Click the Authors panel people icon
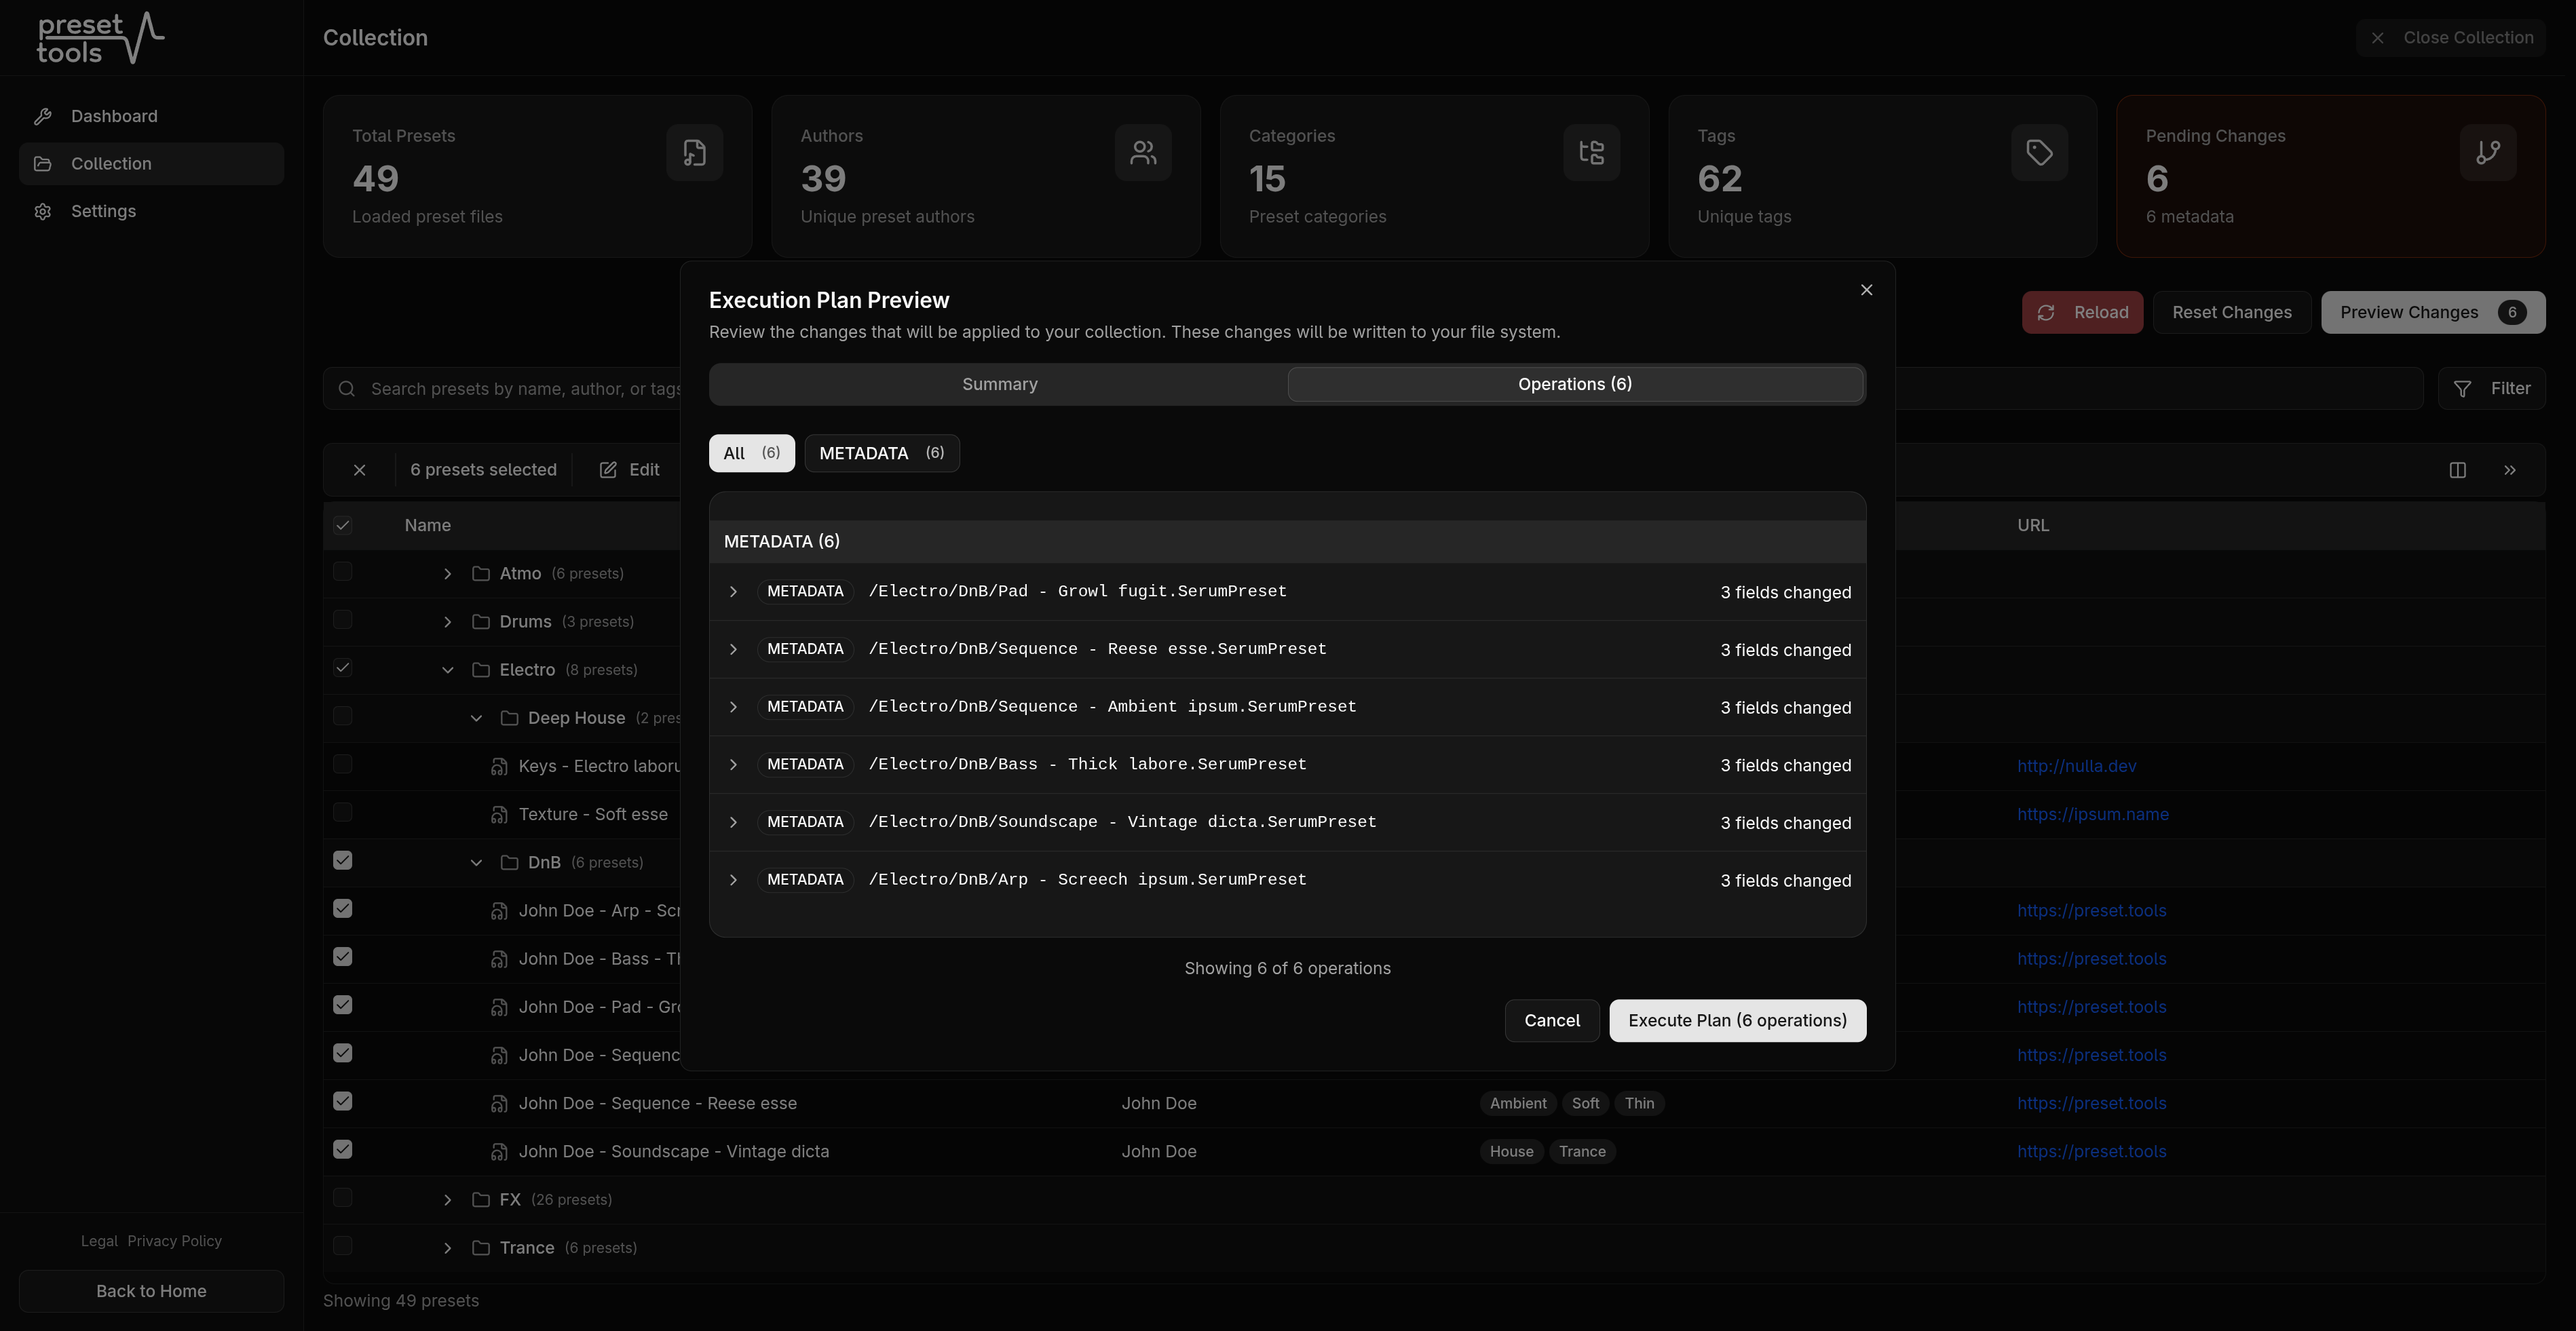This screenshot has width=2576, height=1331. point(1143,152)
